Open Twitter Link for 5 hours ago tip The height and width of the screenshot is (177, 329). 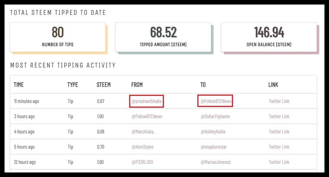click(279, 147)
